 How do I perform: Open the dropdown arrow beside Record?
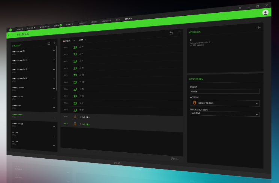pyautogui.click(x=74, y=40)
